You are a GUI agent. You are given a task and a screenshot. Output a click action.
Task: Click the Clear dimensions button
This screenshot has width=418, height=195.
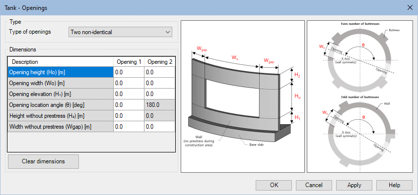coord(44,161)
